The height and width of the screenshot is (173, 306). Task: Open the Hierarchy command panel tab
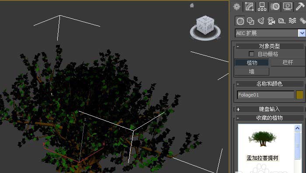click(262, 7)
